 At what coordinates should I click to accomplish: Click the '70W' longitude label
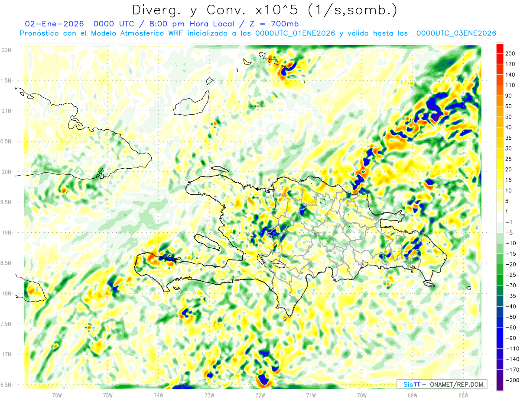point(361,395)
